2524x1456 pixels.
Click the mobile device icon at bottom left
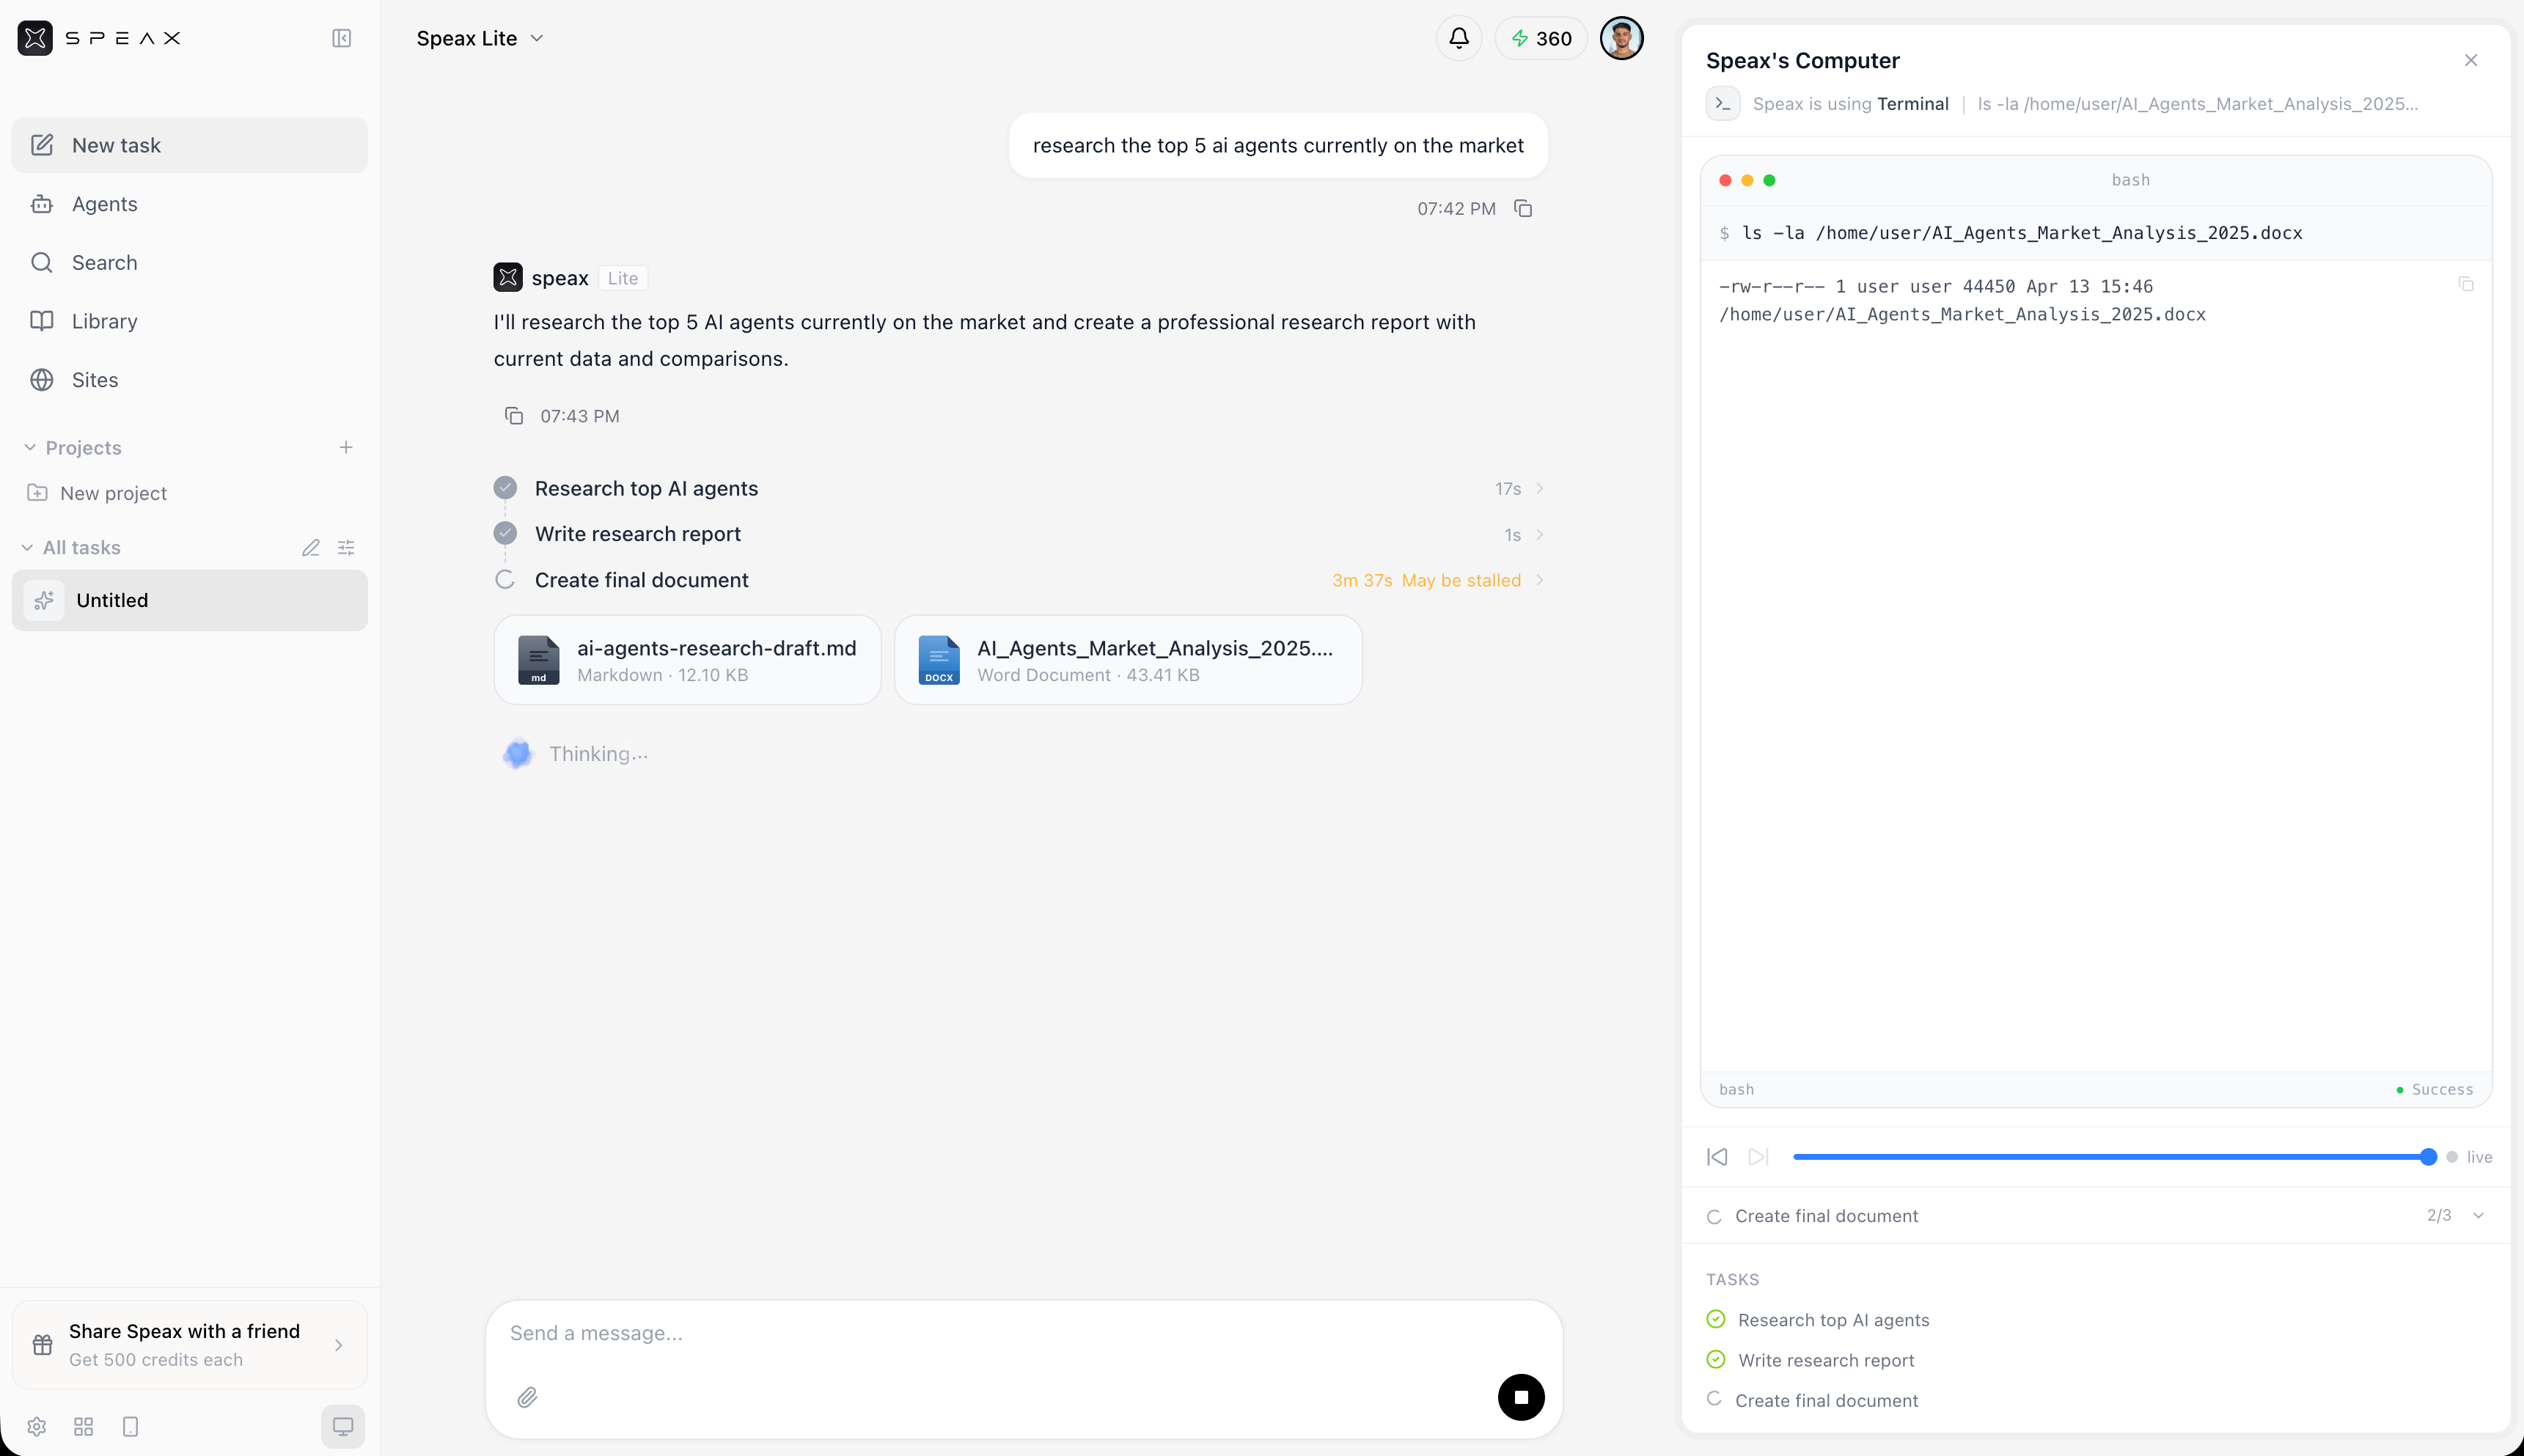(130, 1427)
